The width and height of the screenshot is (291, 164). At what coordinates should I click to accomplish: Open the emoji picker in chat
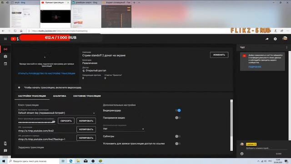242,154
